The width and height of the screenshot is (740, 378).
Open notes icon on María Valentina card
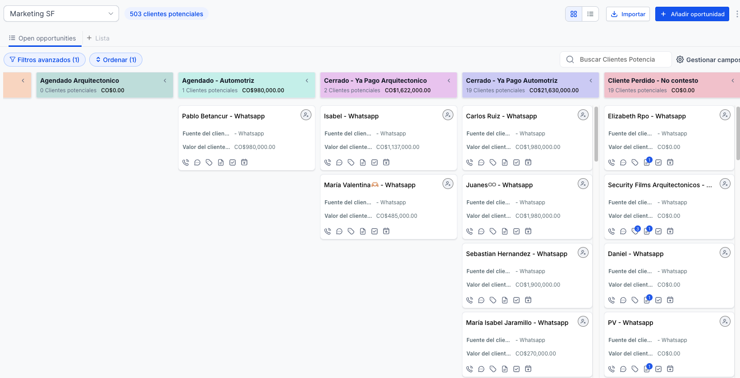(x=363, y=231)
